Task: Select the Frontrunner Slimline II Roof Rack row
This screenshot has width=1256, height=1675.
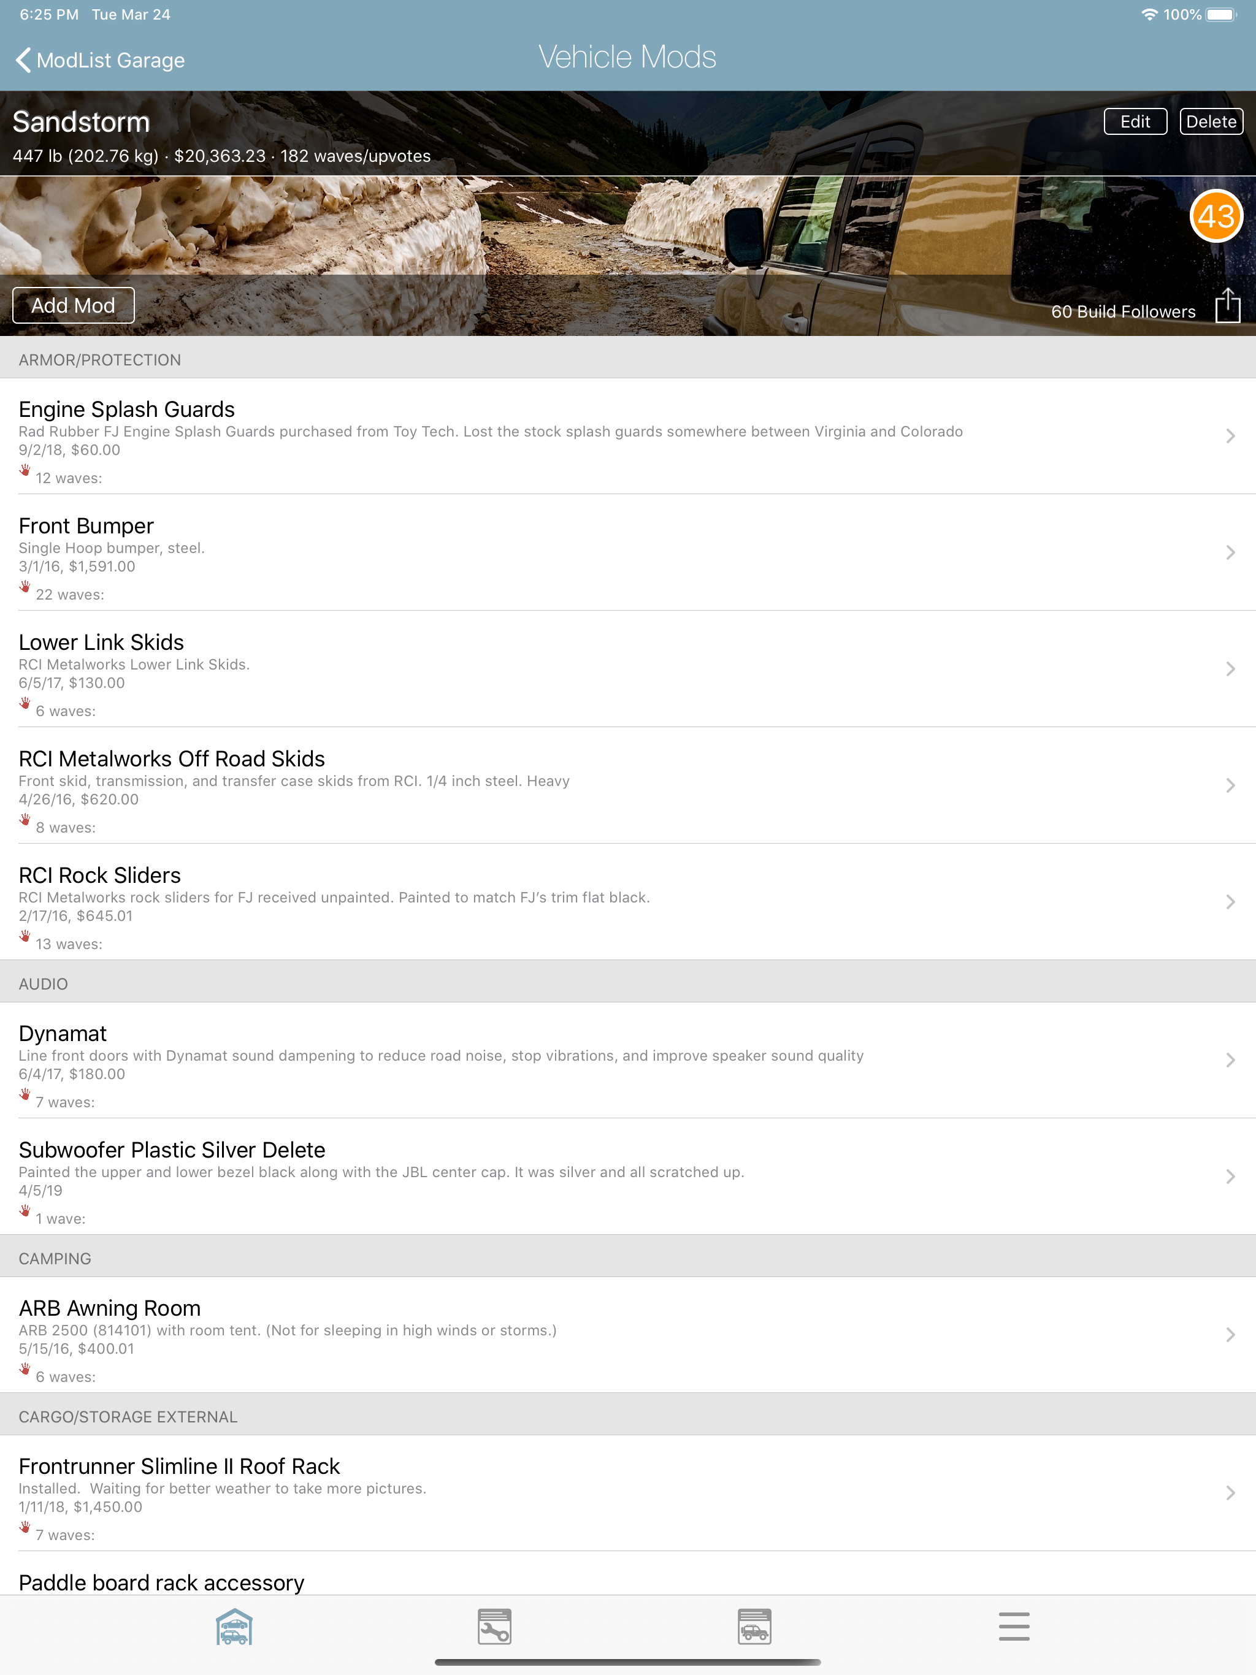Action: pyautogui.click(x=628, y=1494)
